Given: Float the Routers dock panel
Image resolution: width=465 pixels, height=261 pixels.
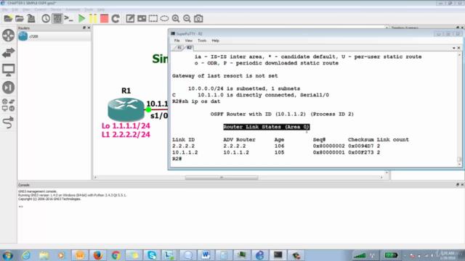Looking at the screenshot, I should pos(84,28).
